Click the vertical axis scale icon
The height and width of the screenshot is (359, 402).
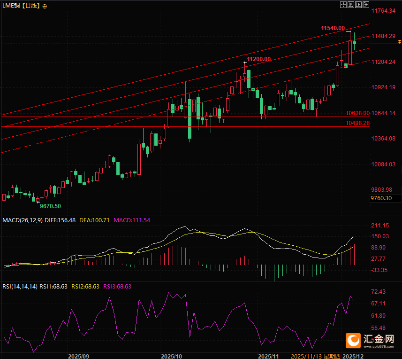click(351, 4)
